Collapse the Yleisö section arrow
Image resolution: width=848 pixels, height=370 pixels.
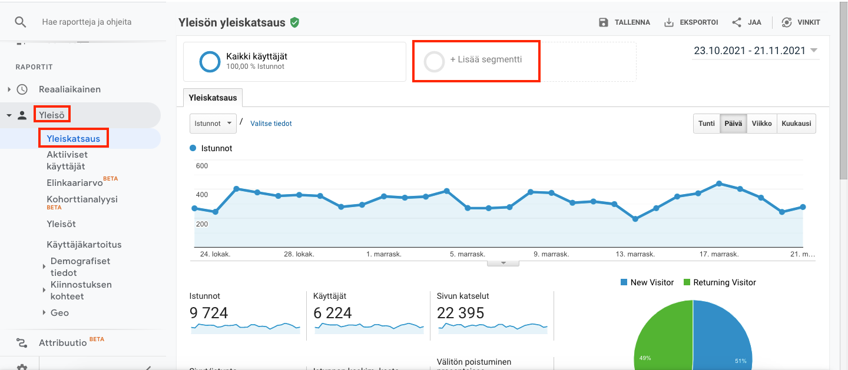[x=9, y=115]
